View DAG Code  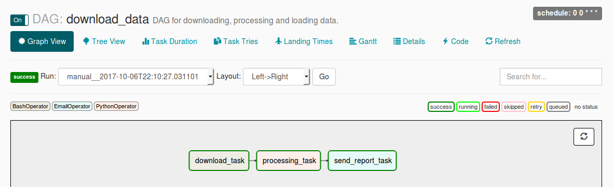pyautogui.click(x=455, y=41)
